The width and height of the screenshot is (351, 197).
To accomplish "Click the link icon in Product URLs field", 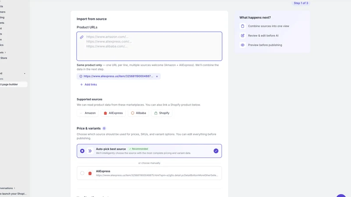I will coord(82,37).
